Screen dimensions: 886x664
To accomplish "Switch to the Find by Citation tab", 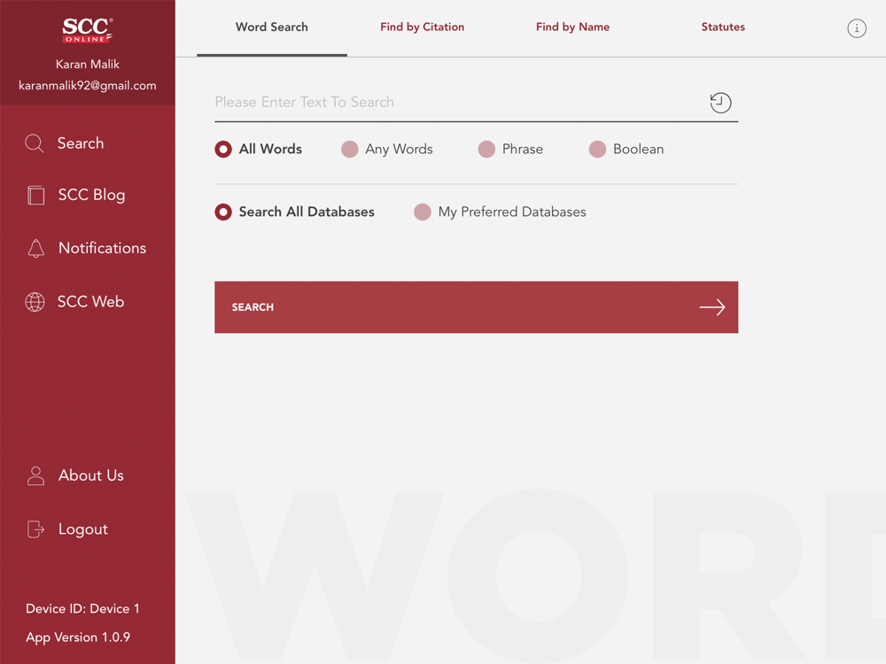I will pyautogui.click(x=422, y=27).
